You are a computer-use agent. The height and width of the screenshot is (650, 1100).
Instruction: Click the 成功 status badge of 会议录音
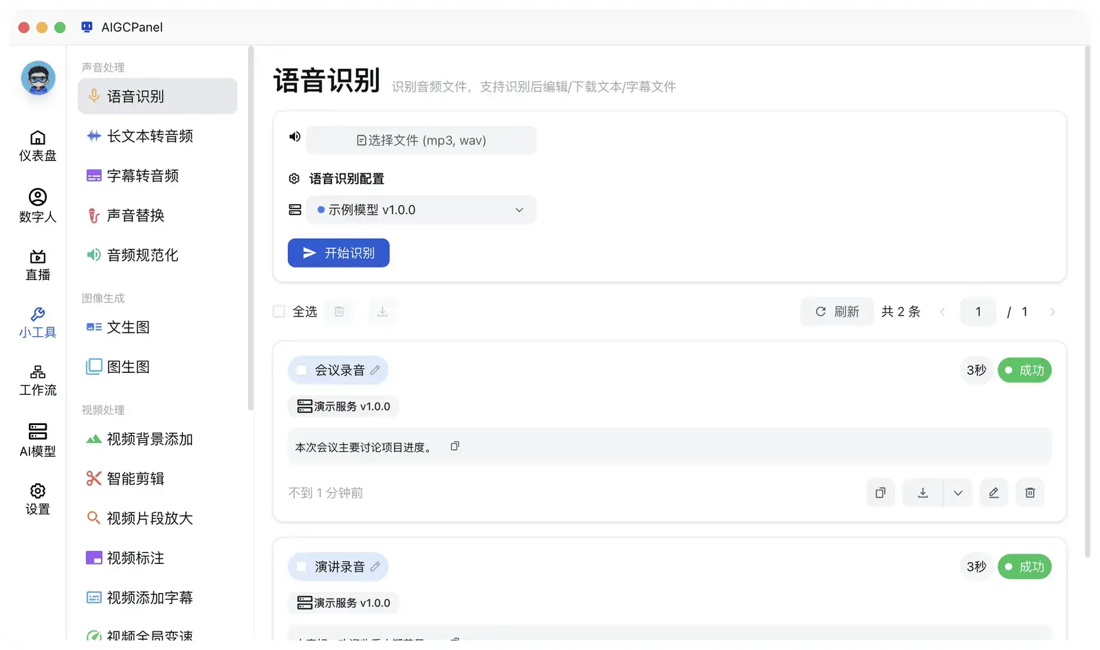(x=1025, y=370)
